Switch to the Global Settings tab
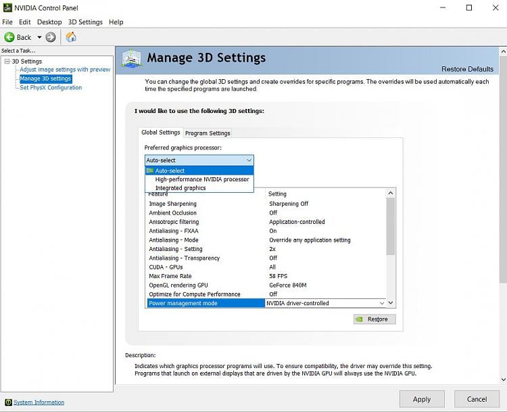Viewport: 507px width, 412px height. (x=161, y=133)
